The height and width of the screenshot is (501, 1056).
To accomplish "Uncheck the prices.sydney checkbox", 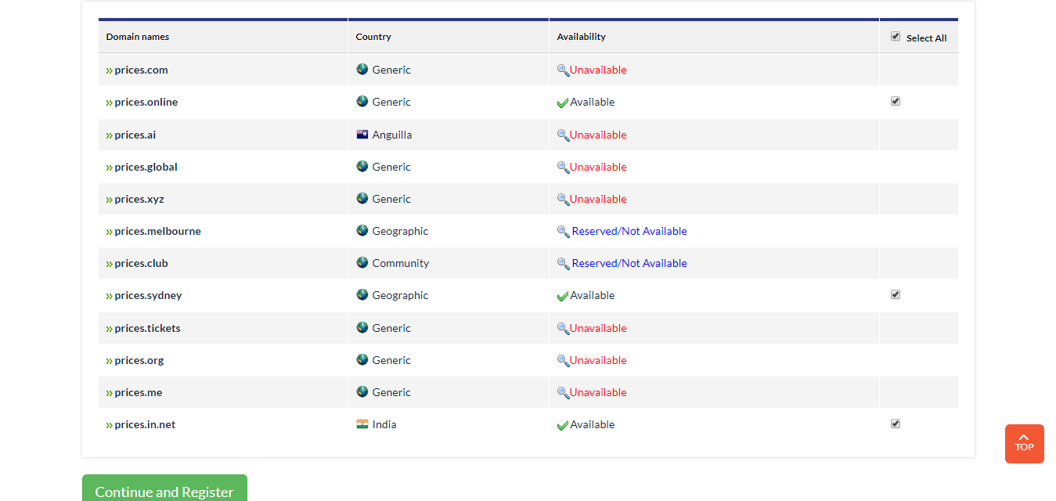I will (x=896, y=294).
